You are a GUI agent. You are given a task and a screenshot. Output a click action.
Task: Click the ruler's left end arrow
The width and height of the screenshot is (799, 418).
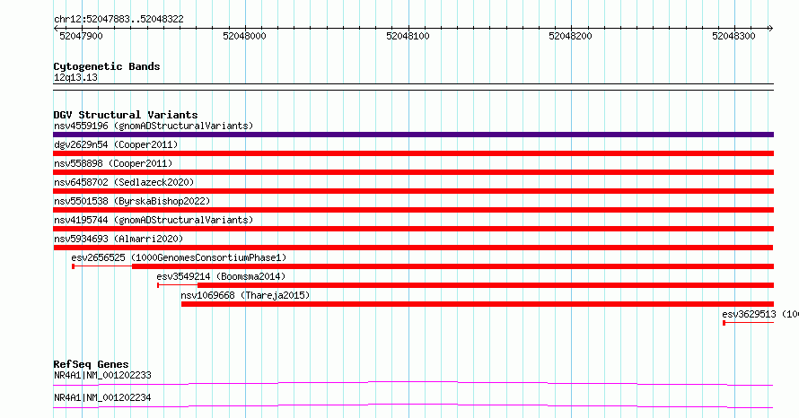click(56, 29)
